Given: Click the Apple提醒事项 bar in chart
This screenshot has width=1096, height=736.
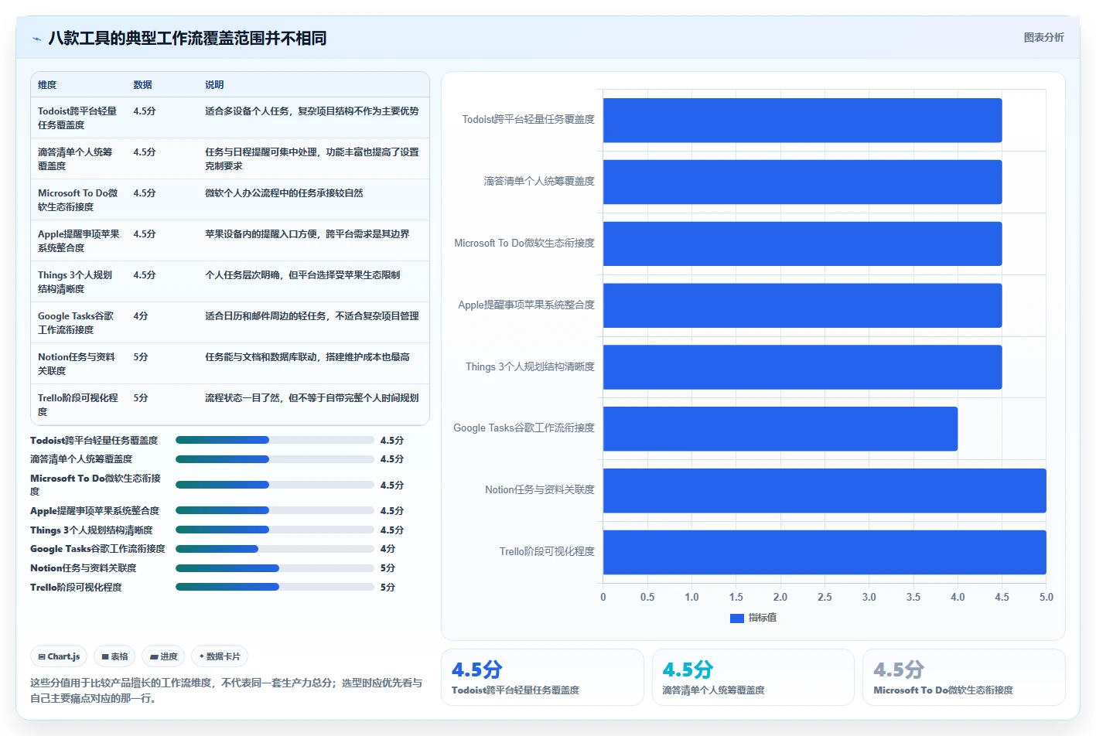Looking at the screenshot, I should [802, 305].
